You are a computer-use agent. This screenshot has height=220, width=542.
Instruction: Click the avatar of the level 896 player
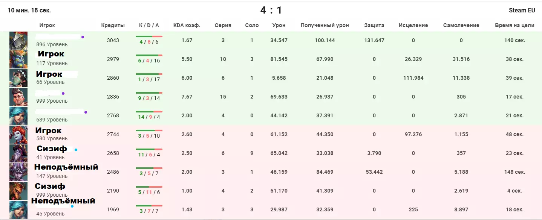[18, 41]
